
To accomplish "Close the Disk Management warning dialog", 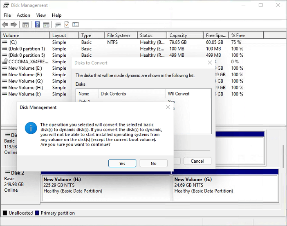I will (x=168, y=107).
